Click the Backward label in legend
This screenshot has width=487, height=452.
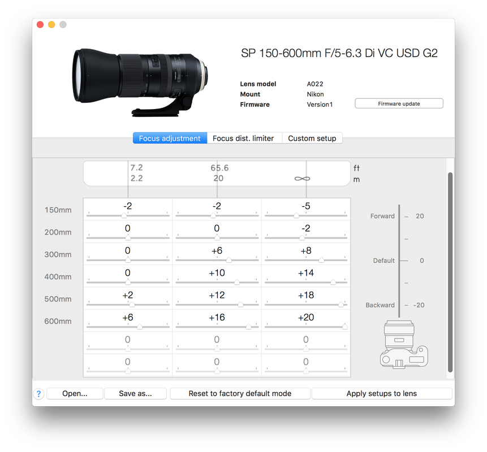click(x=380, y=305)
